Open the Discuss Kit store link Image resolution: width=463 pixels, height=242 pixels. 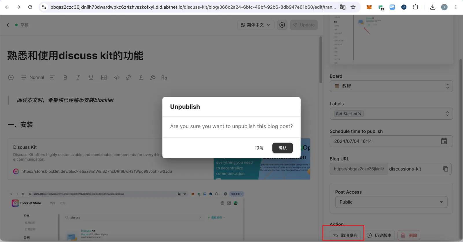(97, 171)
